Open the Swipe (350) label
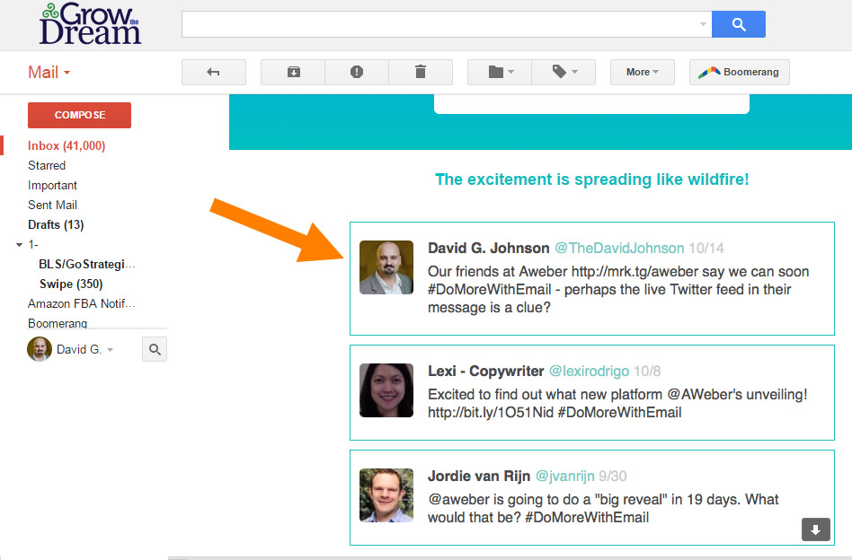Image resolution: width=852 pixels, height=560 pixels. 71,284
